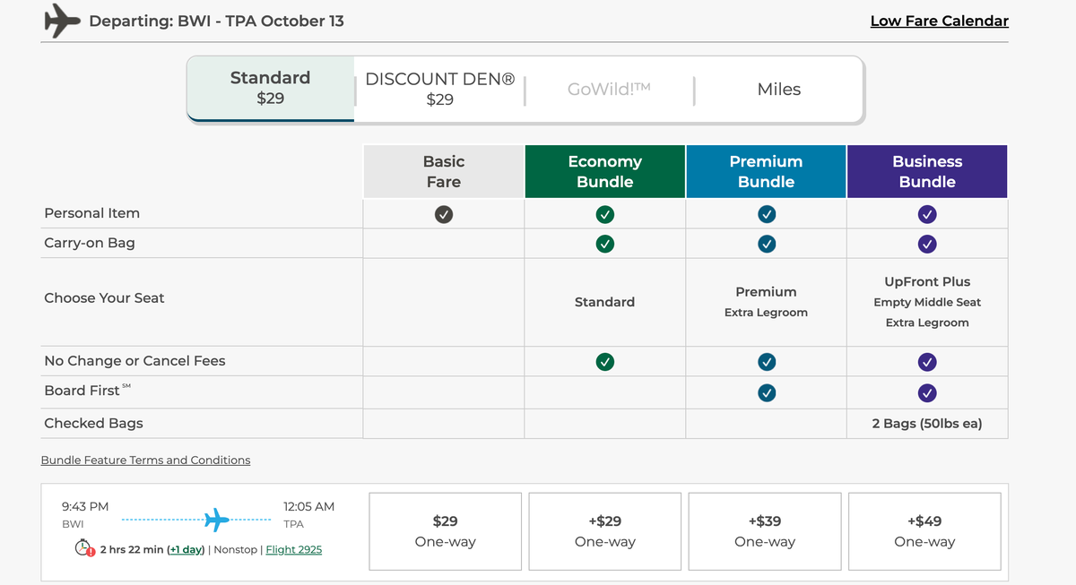1076x585 pixels.
Task: Click the Board First checkmark under Premium Bundle
Action: point(765,392)
